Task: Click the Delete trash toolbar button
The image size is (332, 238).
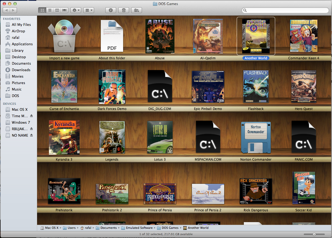Action: point(124,10)
